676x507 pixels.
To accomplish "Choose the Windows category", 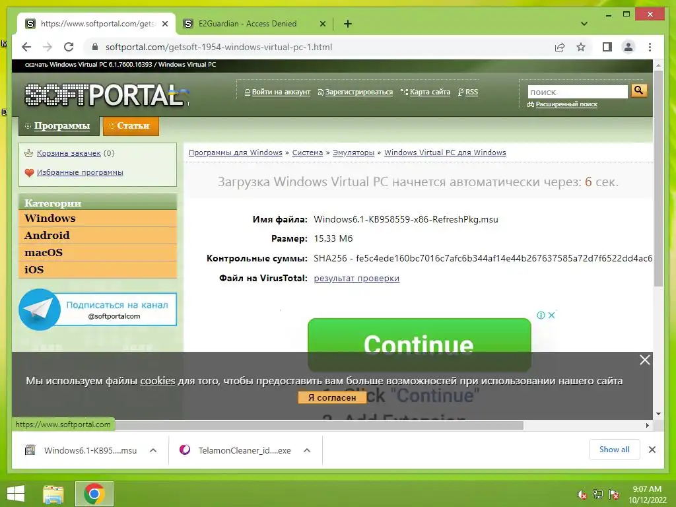I will (98, 218).
